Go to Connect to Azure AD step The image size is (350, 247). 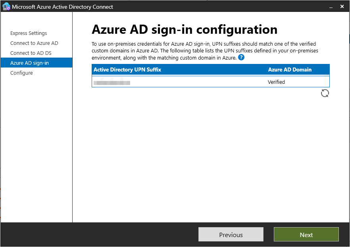point(34,43)
